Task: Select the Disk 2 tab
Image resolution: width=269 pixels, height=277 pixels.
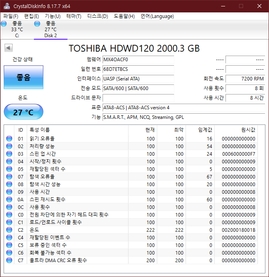Action: (51, 29)
